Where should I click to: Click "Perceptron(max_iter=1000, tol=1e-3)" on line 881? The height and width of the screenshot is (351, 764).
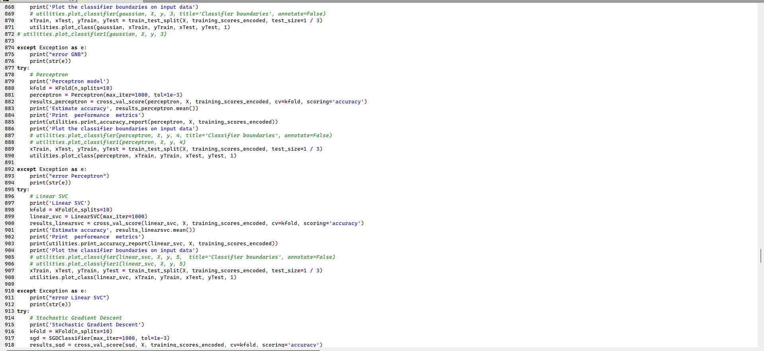click(x=127, y=95)
